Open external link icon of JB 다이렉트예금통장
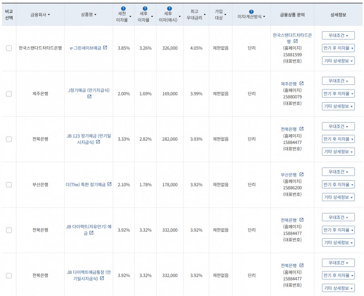The image size is (364, 296). point(101,278)
